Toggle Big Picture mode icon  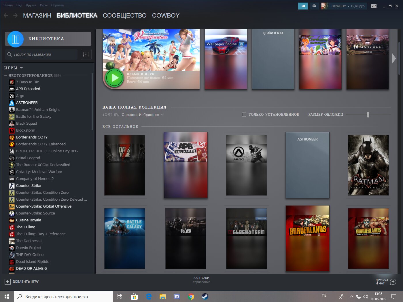pos(374,6)
